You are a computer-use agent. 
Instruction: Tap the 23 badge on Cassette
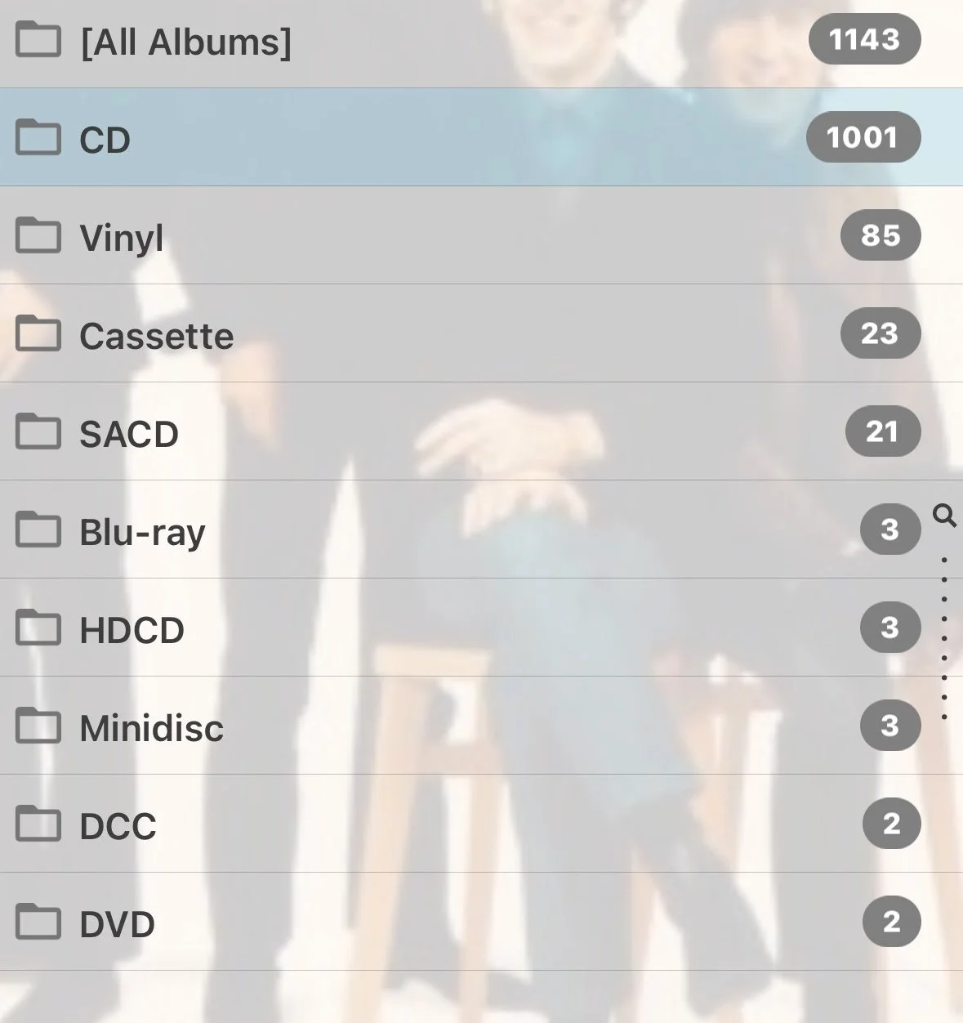click(881, 333)
